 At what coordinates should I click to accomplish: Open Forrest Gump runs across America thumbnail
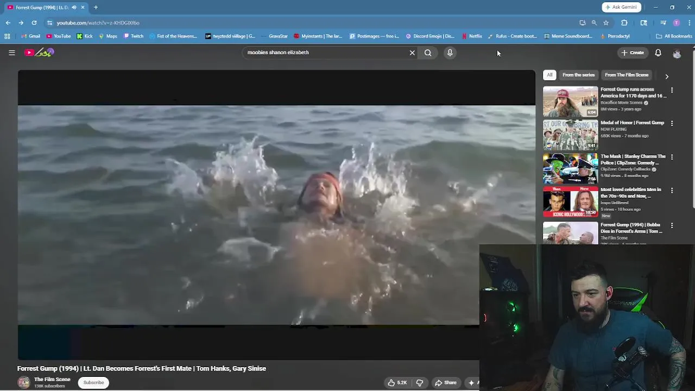(570, 102)
